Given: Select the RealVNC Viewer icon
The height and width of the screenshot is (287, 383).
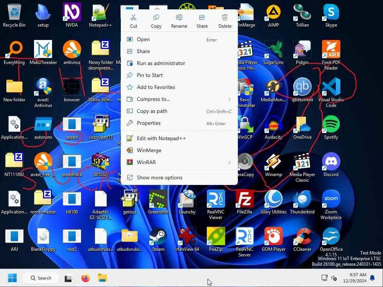Looking at the screenshot, I should pyautogui.click(x=216, y=204).
